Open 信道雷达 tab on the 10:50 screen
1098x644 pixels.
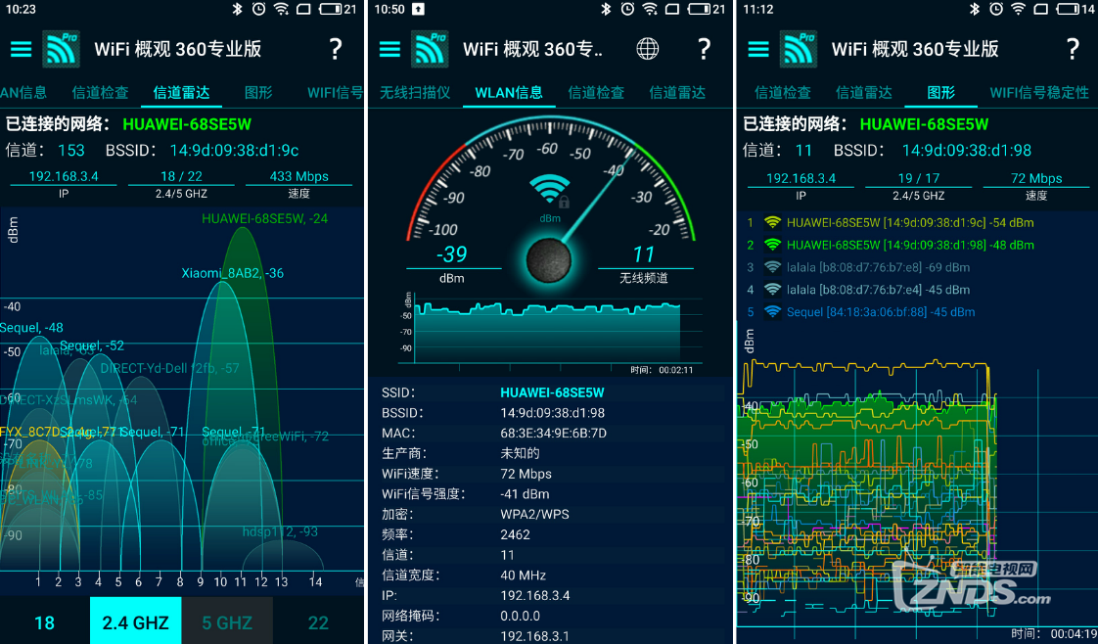coord(677,92)
